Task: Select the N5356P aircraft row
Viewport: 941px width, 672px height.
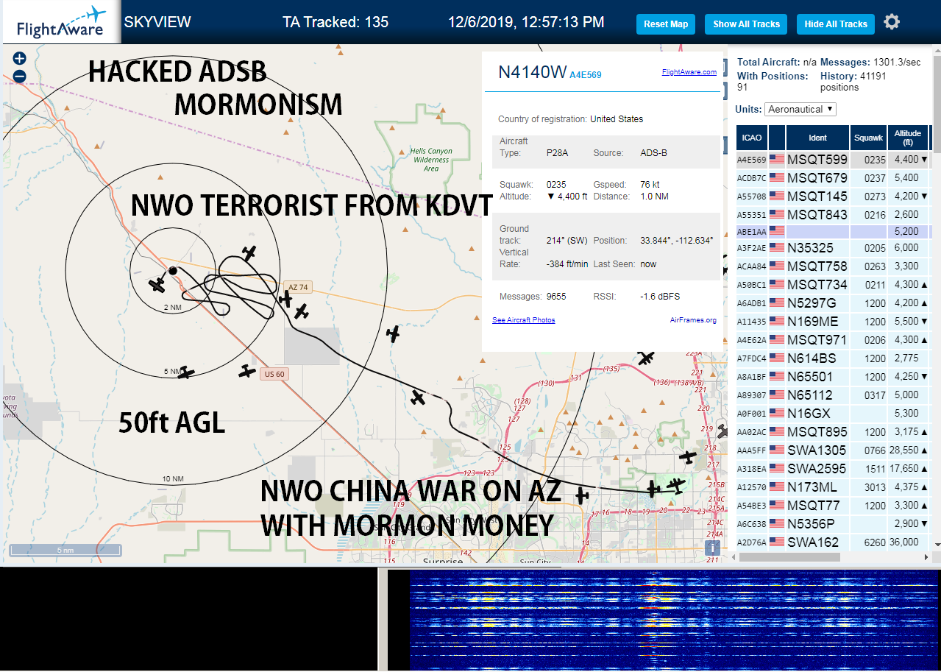Action: pos(833,523)
